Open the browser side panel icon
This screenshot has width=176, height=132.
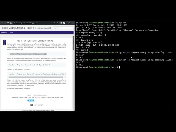(x=61, y=23)
